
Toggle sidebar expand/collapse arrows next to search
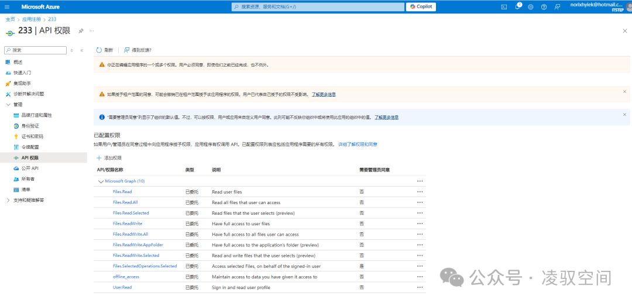(x=72, y=50)
